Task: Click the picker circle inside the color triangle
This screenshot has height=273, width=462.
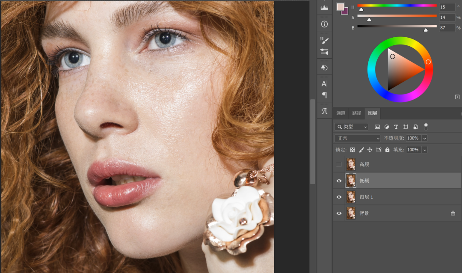Action: (x=392, y=56)
